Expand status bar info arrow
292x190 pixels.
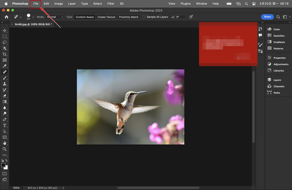[x=63, y=188]
